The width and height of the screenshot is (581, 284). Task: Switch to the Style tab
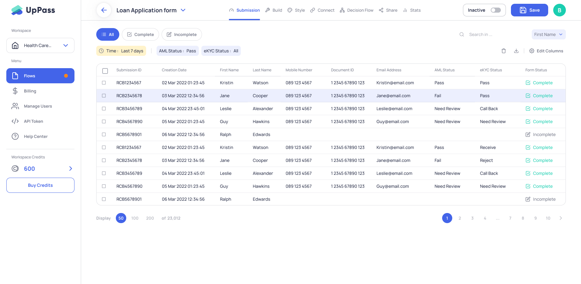click(x=296, y=10)
